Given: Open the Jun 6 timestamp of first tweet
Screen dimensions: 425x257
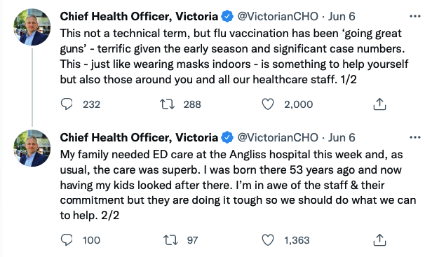Looking at the screenshot, I should tap(342, 17).
